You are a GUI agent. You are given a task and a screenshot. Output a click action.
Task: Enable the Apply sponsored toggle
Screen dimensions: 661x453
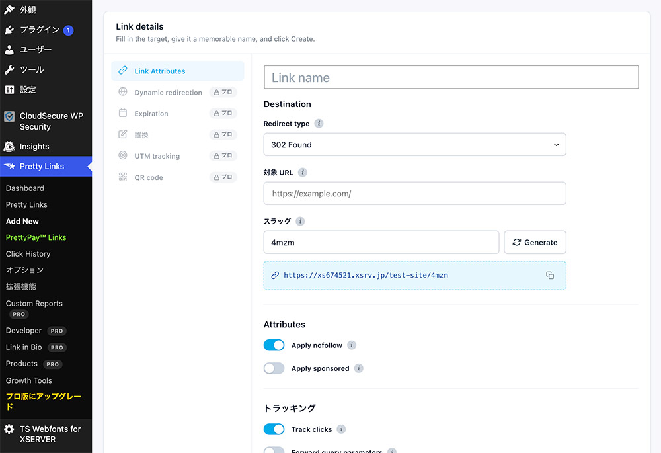274,368
